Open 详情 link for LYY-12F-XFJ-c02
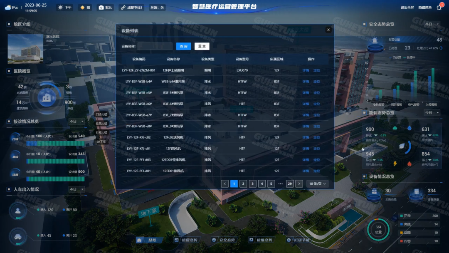 (306, 137)
